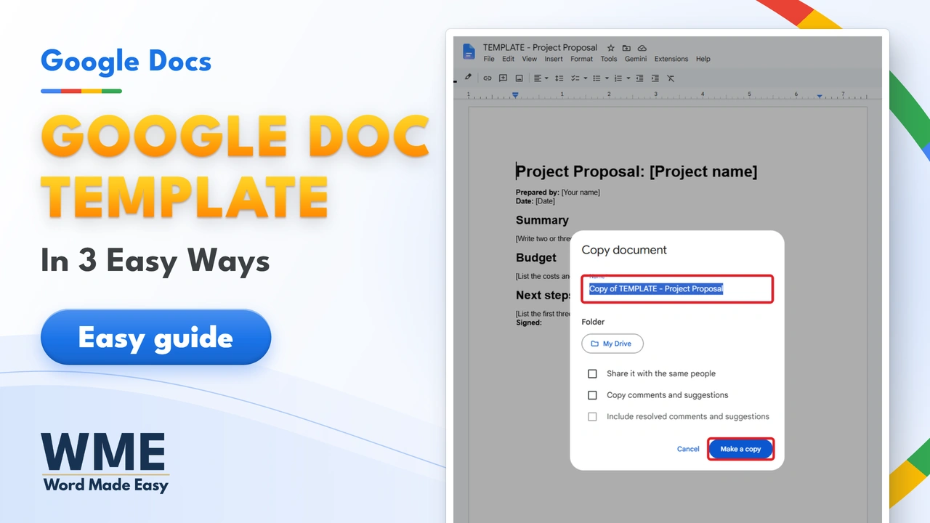Click the copy Name input field
Screen dimensions: 930x523
pyautogui.click(x=677, y=288)
